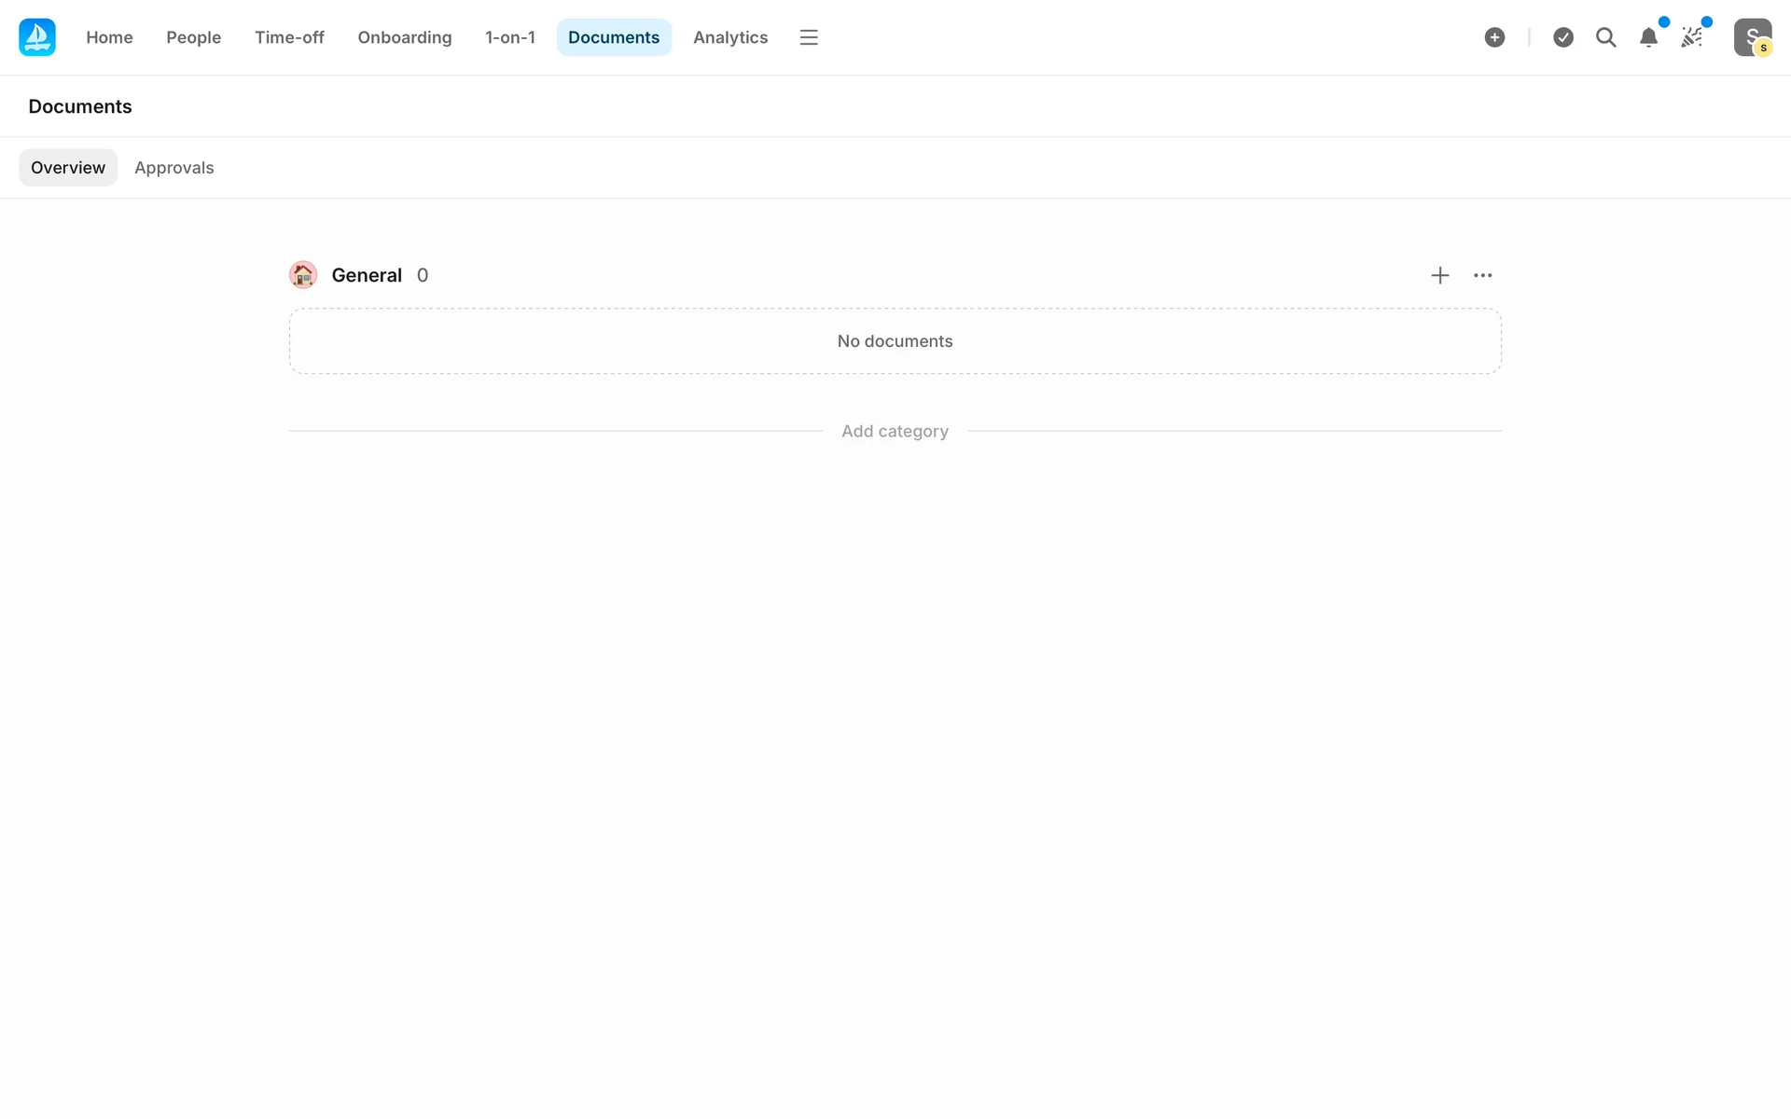Open search with the magnifier icon
Image resolution: width=1791 pixels, height=1119 pixels.
pyautogui.click(x=1605, y=37)
